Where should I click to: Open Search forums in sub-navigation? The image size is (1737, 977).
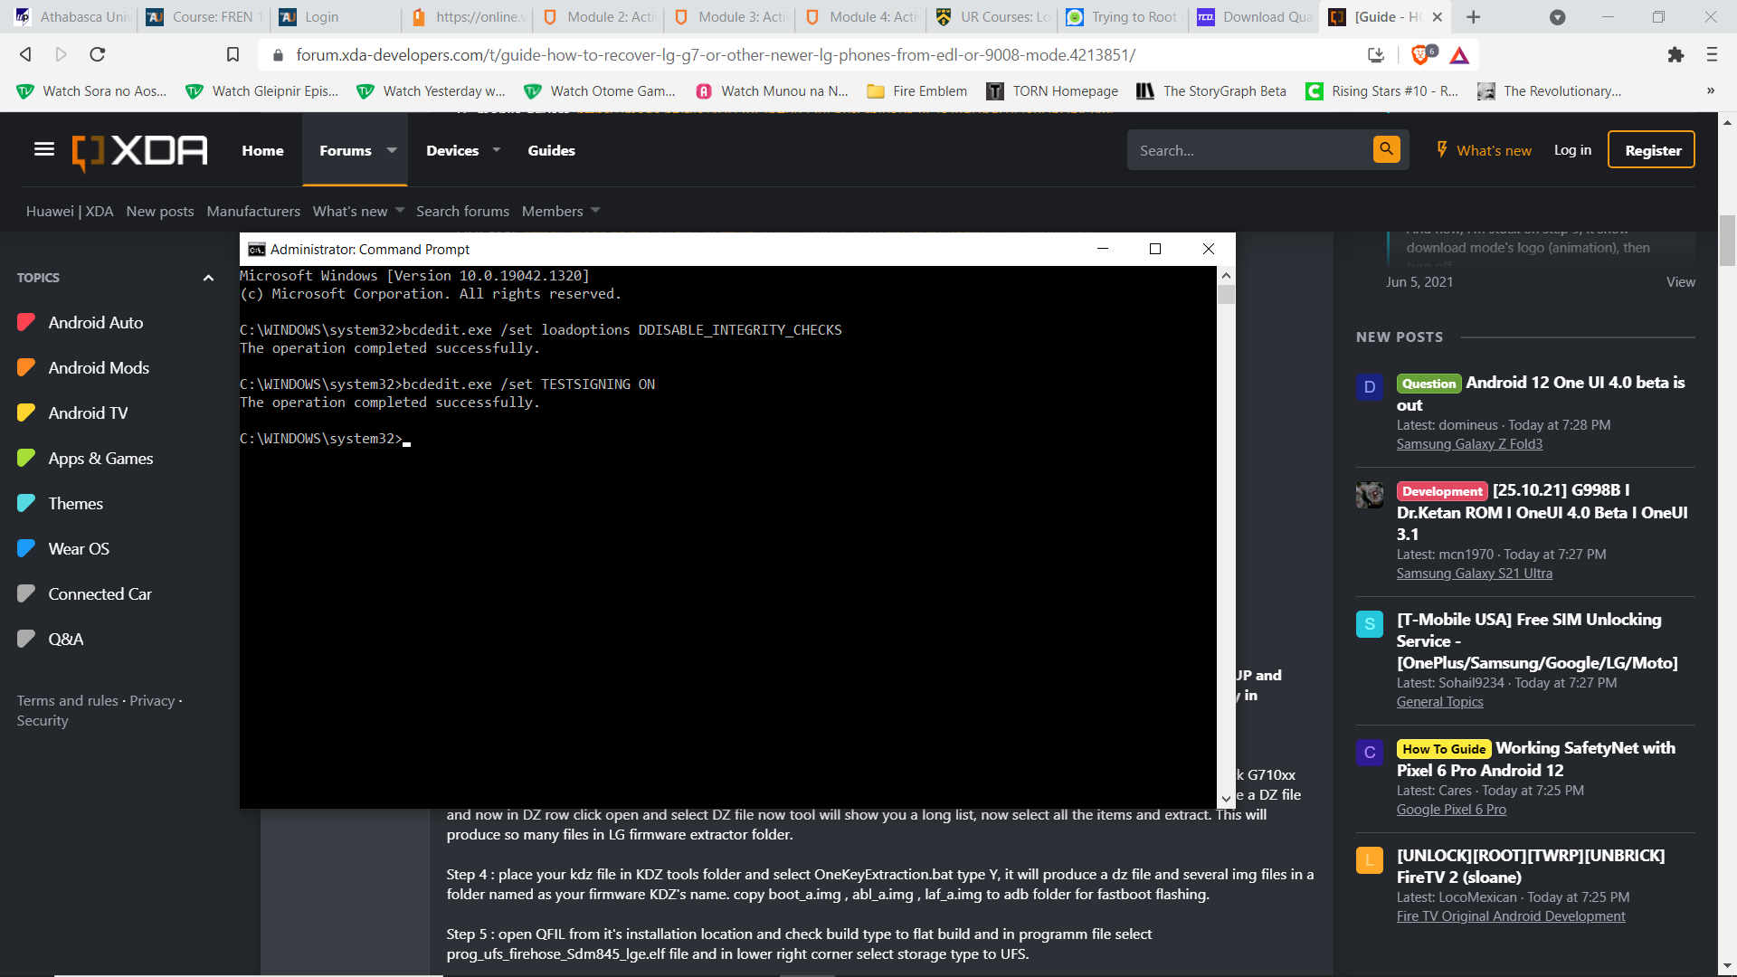point(462,211)
